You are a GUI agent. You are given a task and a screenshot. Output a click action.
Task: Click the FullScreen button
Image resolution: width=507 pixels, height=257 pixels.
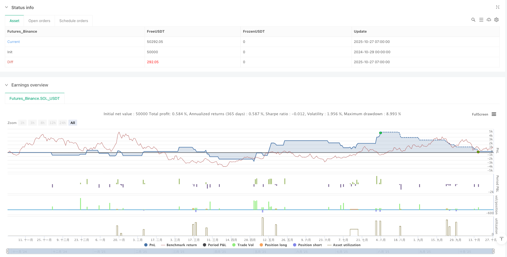point(480,114)
